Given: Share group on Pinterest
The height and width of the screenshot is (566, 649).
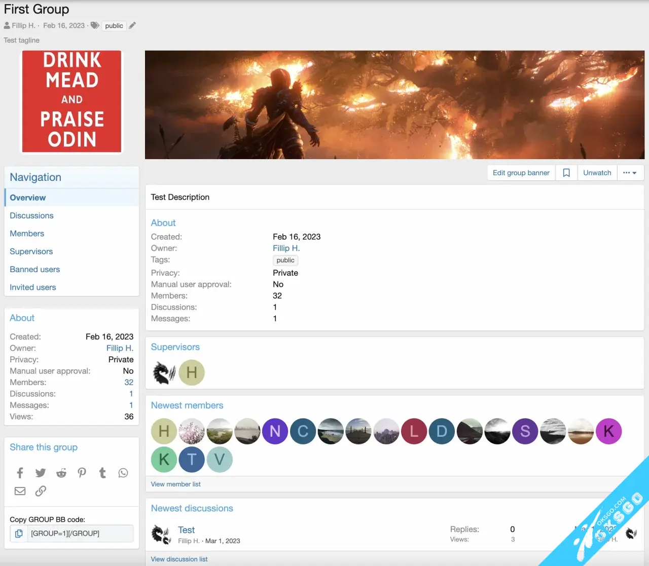Looking at the screenshot, I should click(82, 473).
